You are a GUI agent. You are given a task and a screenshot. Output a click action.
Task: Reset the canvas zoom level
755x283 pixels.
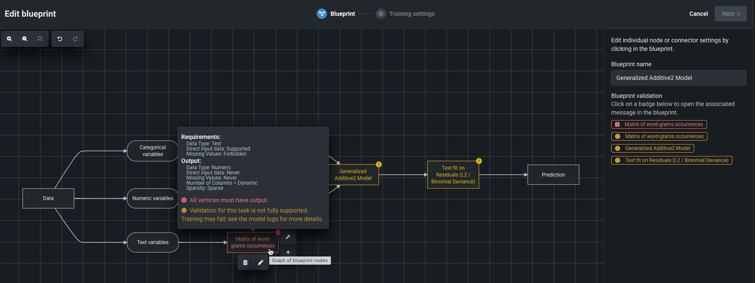[40, 39]
